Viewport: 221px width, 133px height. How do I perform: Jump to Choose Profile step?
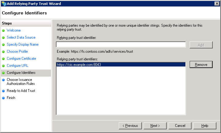pyautogui.click(x=17, y=52)
